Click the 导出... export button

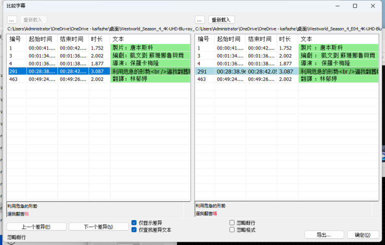[324, 235]
